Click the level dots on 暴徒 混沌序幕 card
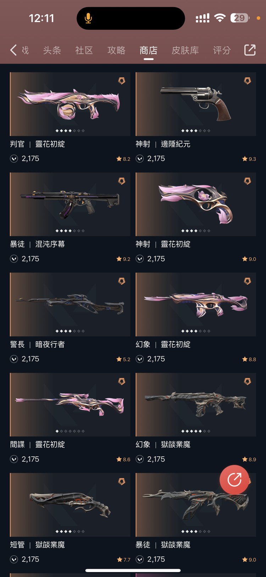266x577 pixels. tap(70, 231)
